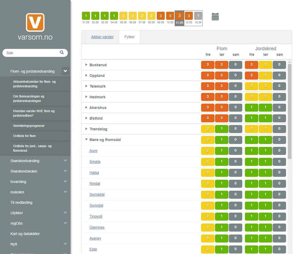
Task: Select the 05.05 yellow level day box
Action: 123,16
